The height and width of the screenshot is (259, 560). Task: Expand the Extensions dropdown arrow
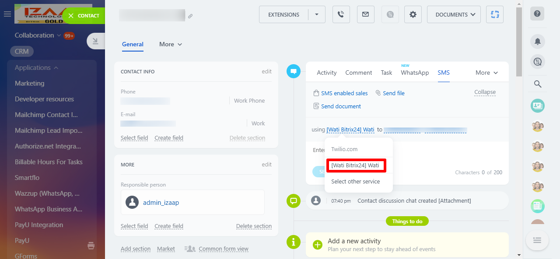pos(317,14)
